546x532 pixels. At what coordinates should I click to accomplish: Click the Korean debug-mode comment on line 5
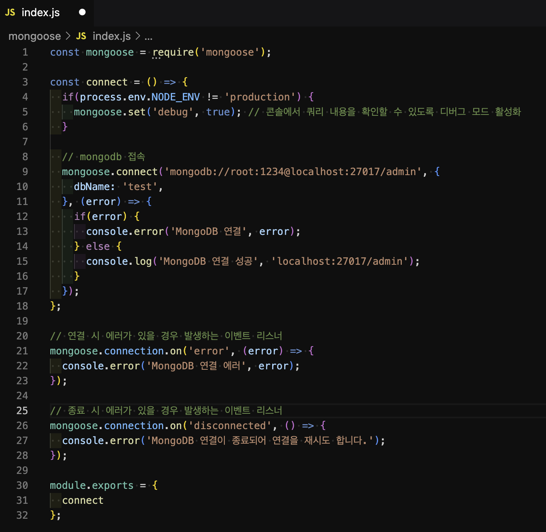coord(385,112)
